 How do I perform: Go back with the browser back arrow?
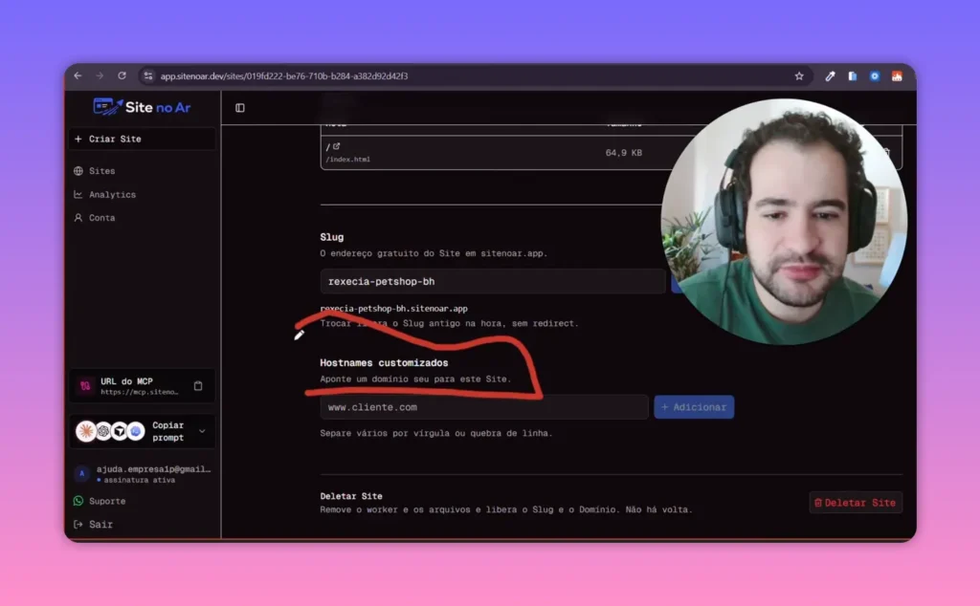coord(78,76)
